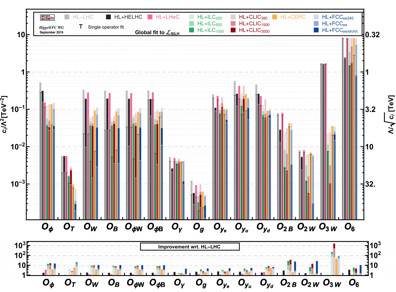
Task: Click the O_φW label under the main chart
Action: 134,227
